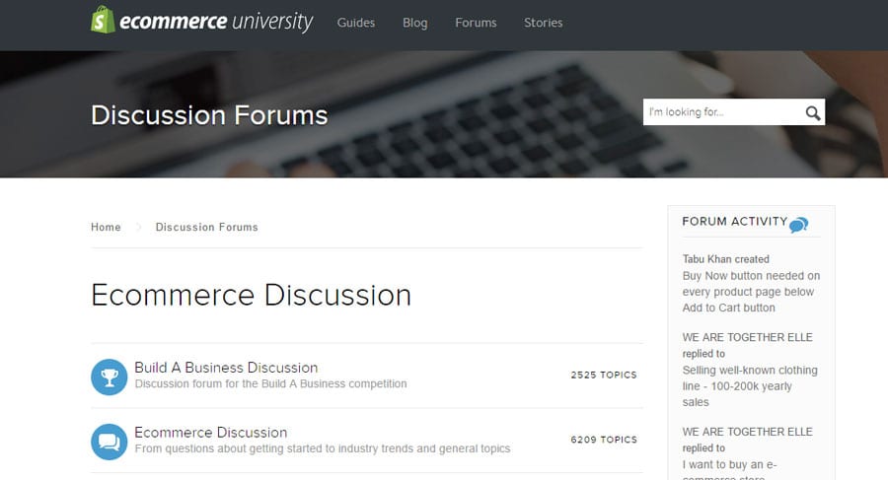Click the 6209 Topics count
This screenshot has height=480, width=888.
point(604,440)
